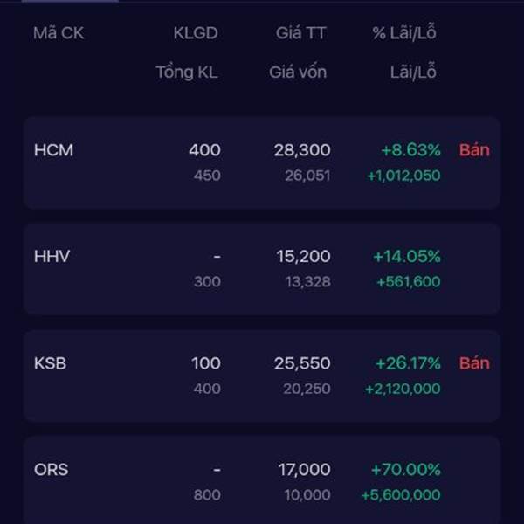Click KSB profit amount +2,120,000
This screenshot has height=524, width=524.
(403, 389)
